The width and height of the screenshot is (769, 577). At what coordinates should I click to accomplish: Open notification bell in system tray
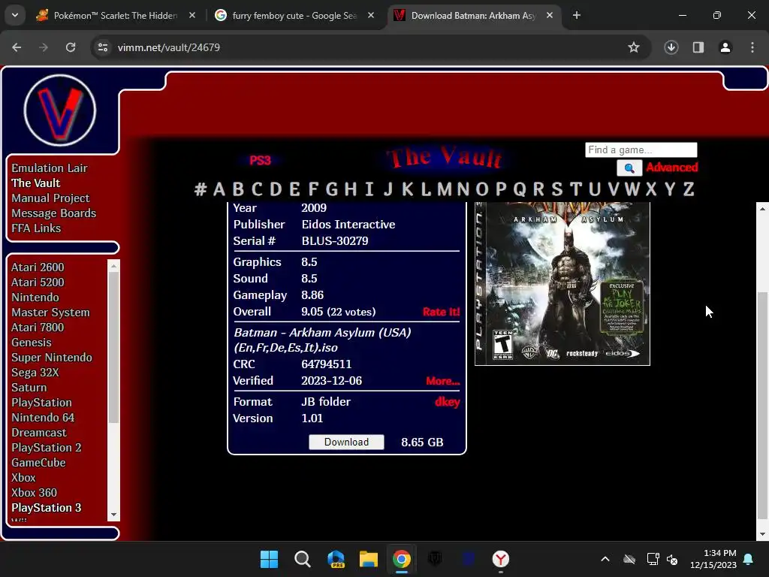pyautogui.click(x=749, y=559)
